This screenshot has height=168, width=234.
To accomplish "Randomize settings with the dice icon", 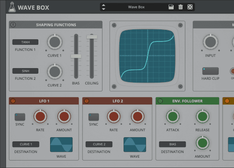I will [x=190, y=7].
